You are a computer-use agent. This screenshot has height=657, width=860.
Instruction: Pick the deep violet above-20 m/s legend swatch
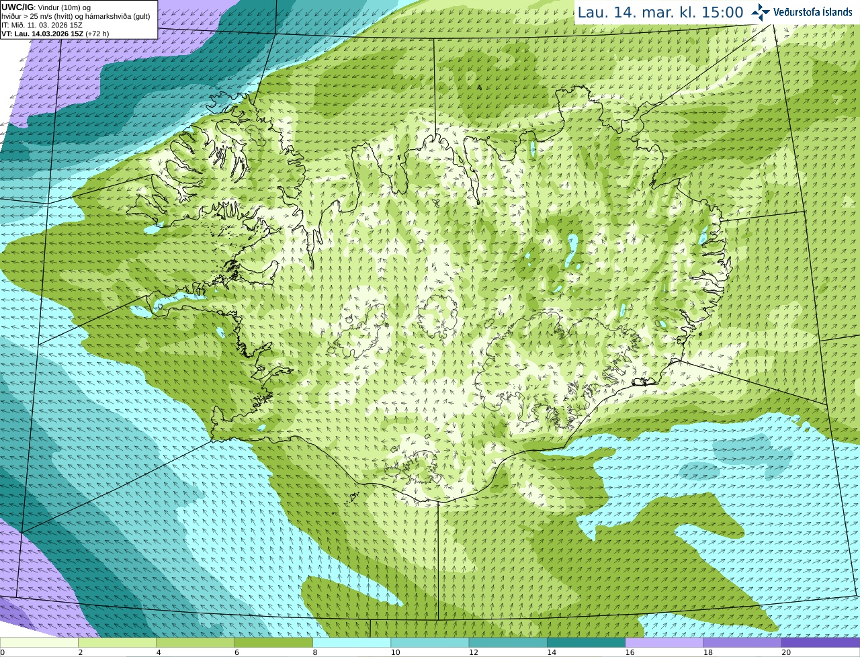(820, 642)
